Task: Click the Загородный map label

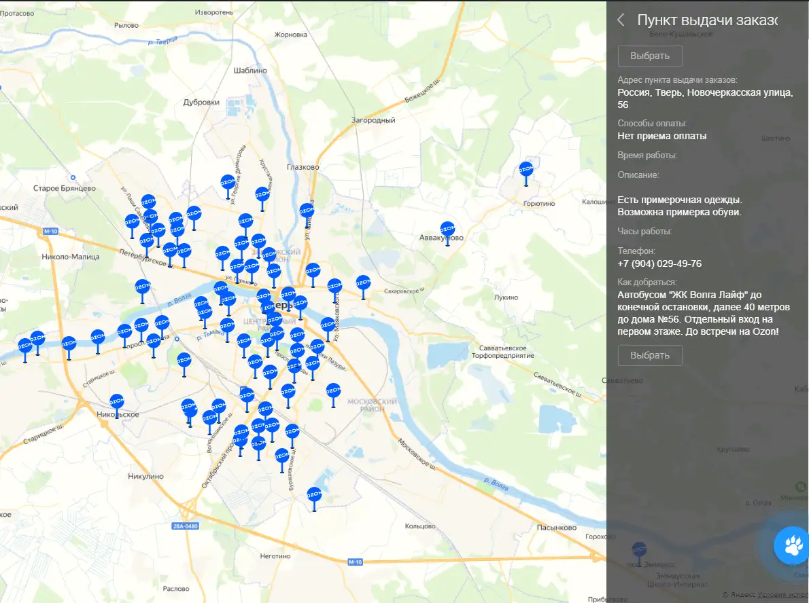Action: pyautogui.click(x=373, y=120)
